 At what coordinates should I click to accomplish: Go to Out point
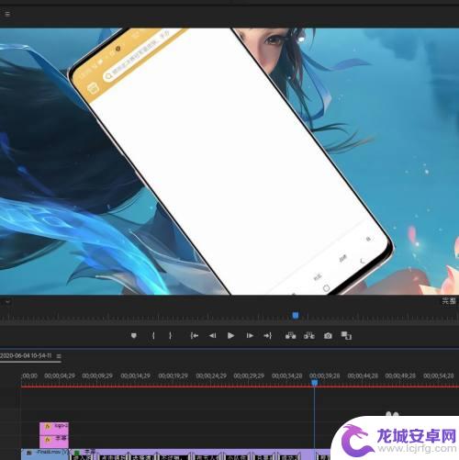tap(268, 336)
